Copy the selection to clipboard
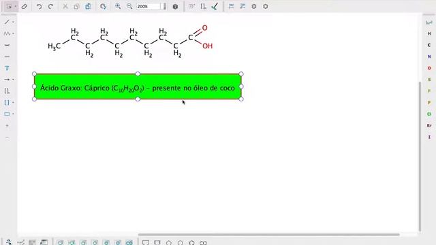The height and width of the screenshot is (245, 436). click(76, 6)
